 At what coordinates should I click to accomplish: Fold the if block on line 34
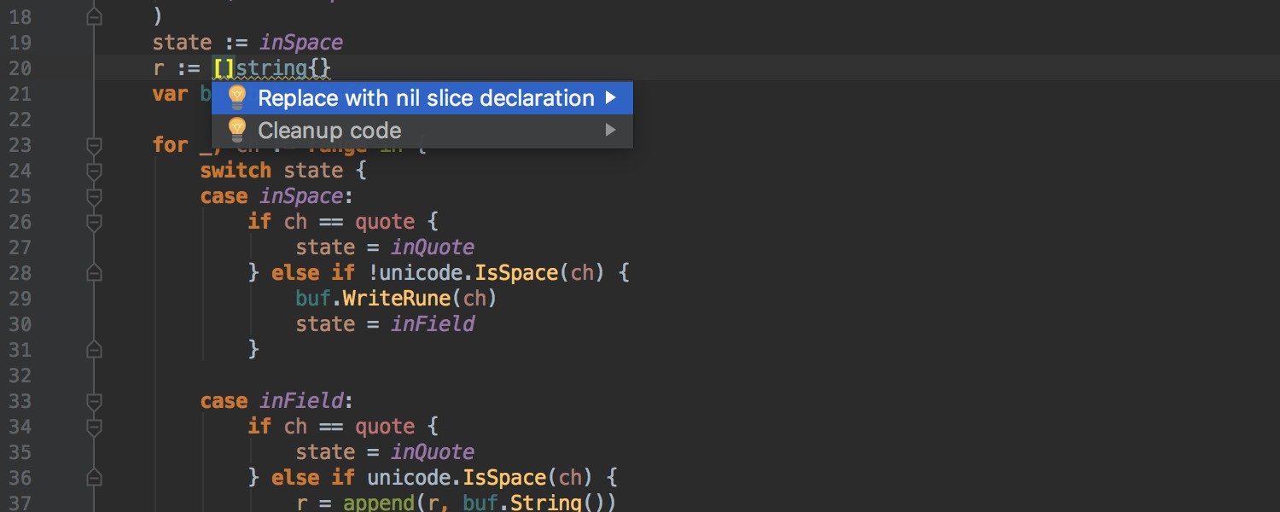pos(94,427)
